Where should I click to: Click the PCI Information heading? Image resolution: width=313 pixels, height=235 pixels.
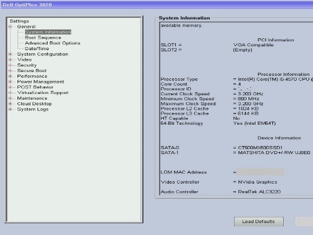coord(275,40)
